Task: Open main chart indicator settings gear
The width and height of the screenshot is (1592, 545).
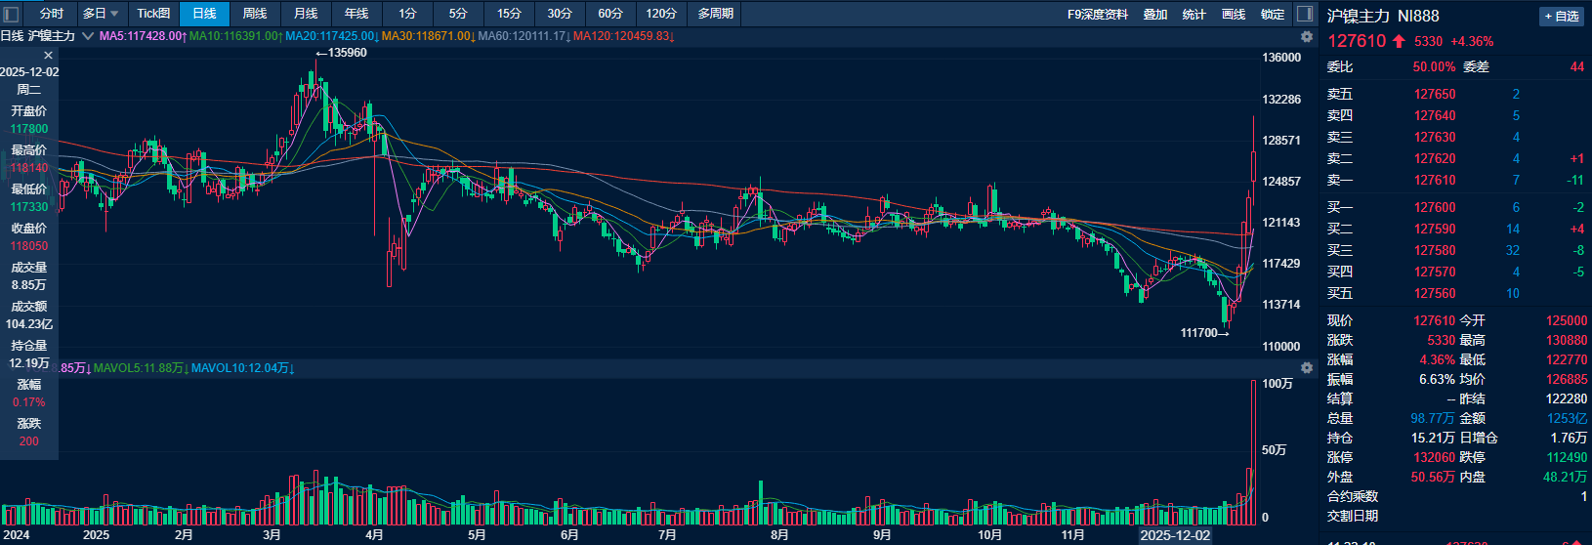Action: pyautogui.click(x=1307, y=36)
